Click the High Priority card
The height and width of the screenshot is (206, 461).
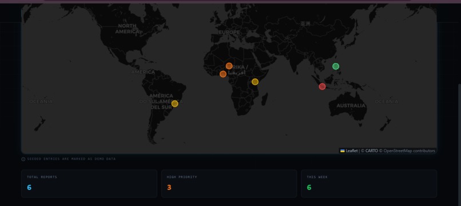[x=229, y=183]
